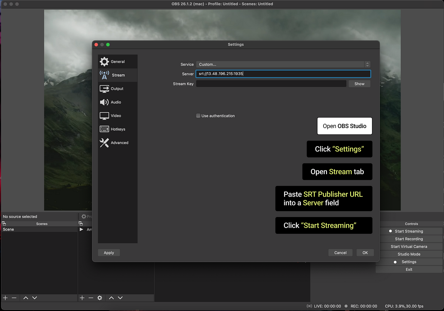Open Output settings via monitor-arrow icon
Image resolution: width=444 pixels, height=311 pixels.
pyautogui.click(x=104, y=89)
